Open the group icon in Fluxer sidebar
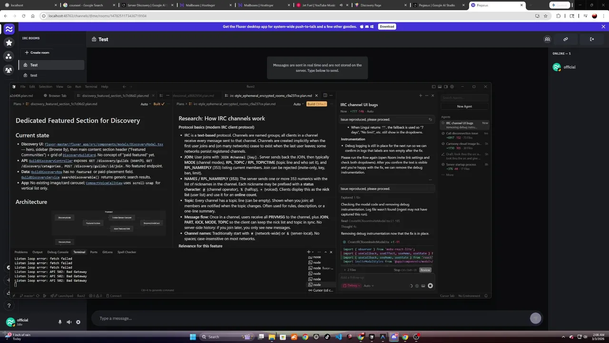Viewport: 609px width, 343px height. coord(9,70)
